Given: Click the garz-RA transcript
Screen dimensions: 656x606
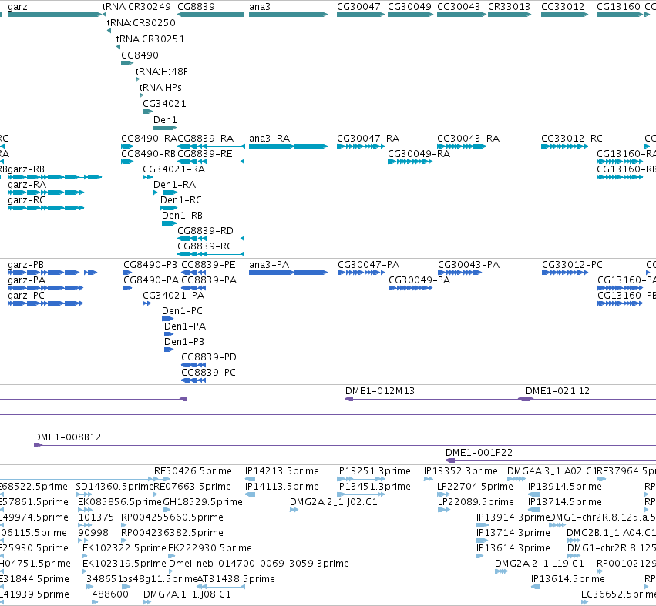Looking at the screenshot, I should point(46,193).
